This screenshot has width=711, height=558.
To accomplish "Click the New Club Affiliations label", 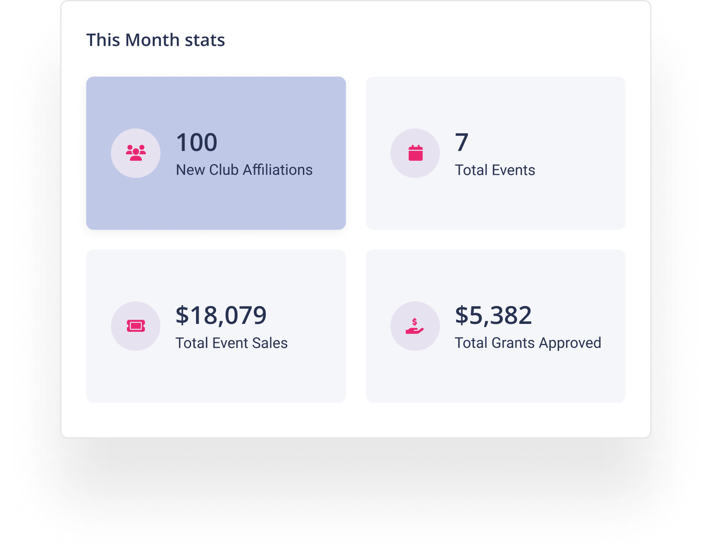I will pos(244,170).
